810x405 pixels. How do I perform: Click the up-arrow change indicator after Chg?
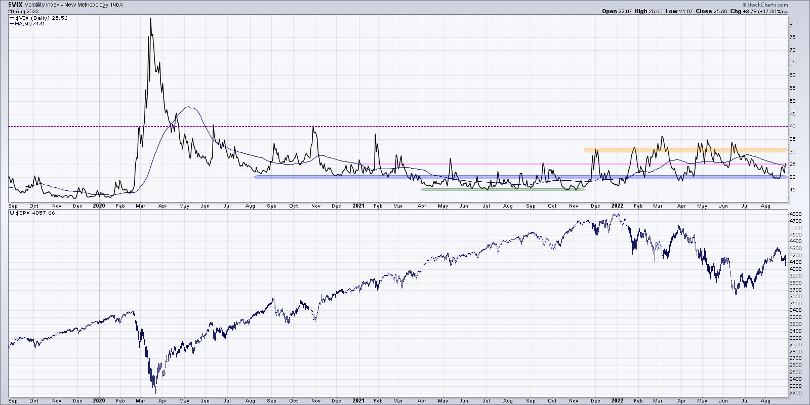tap(785, 11)
